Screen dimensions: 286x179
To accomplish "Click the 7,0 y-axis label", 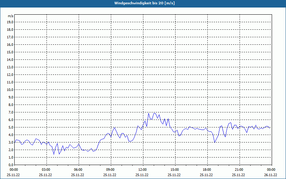I will click(11, 112).
